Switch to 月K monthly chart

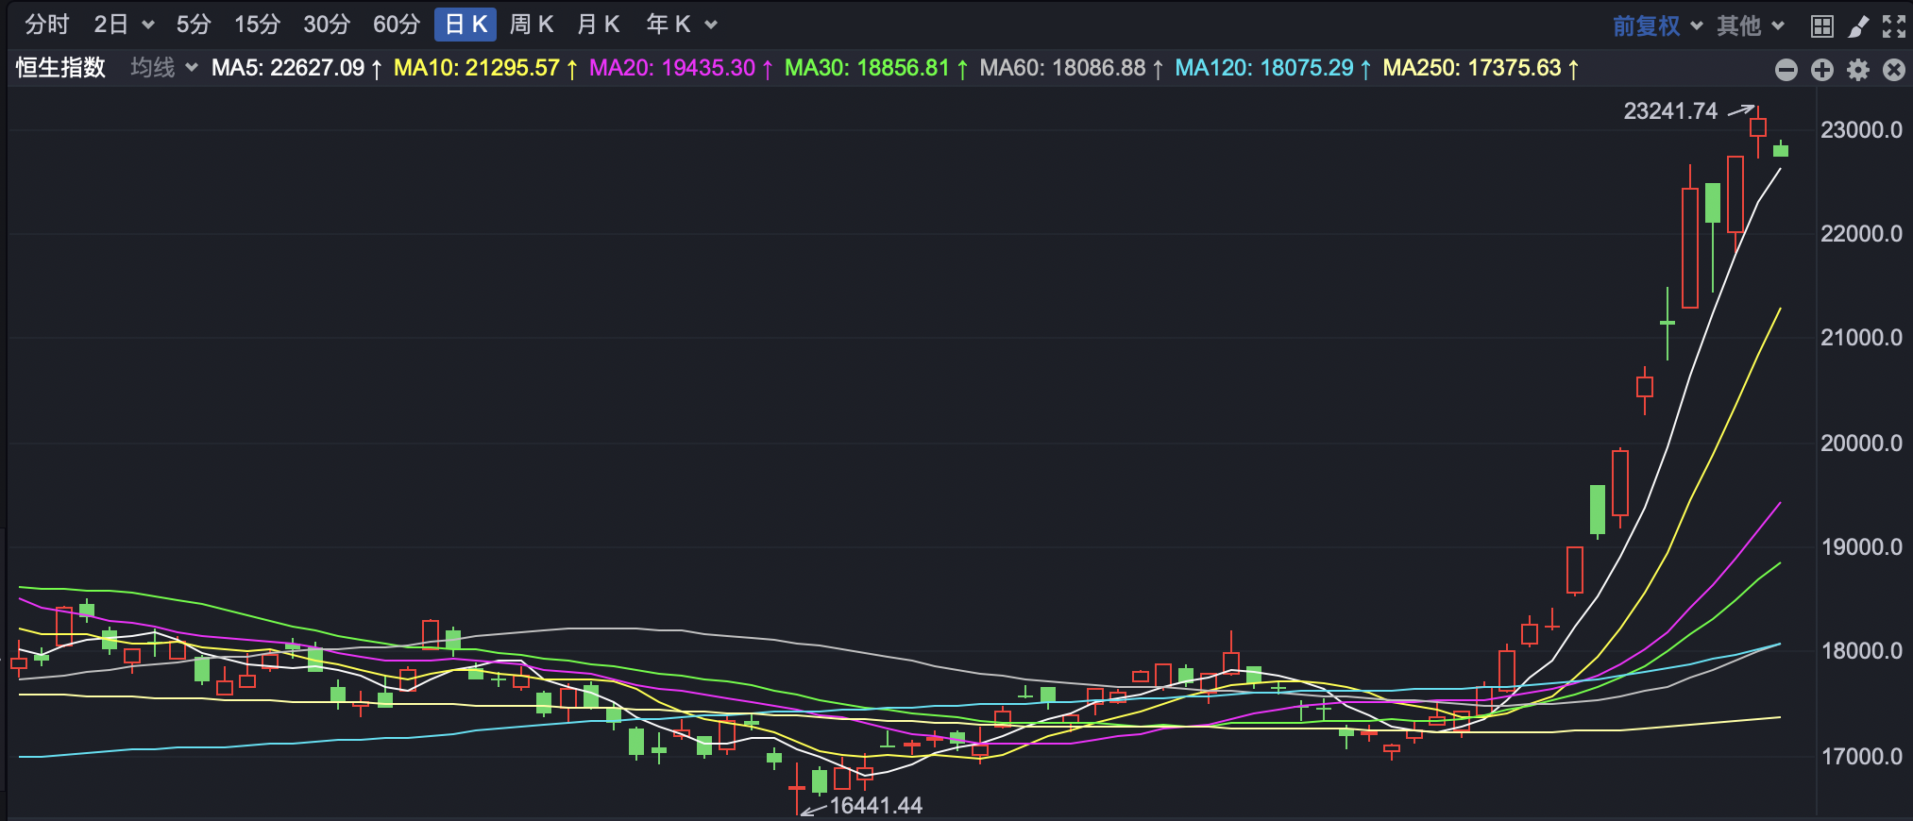click(x=599, y=25)
